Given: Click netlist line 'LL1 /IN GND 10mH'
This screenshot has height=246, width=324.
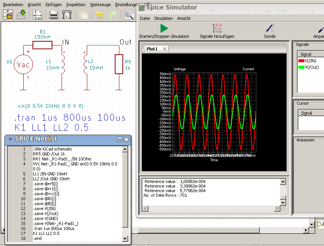Looking at the screenshot, I should pos(50,174).
